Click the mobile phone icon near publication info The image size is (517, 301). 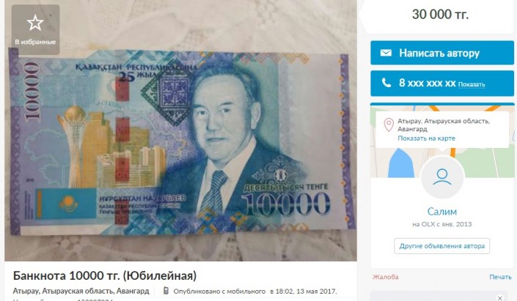166,291
